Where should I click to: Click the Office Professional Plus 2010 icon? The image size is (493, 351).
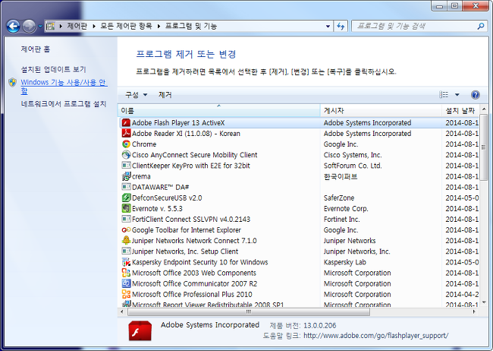point(126,294)
